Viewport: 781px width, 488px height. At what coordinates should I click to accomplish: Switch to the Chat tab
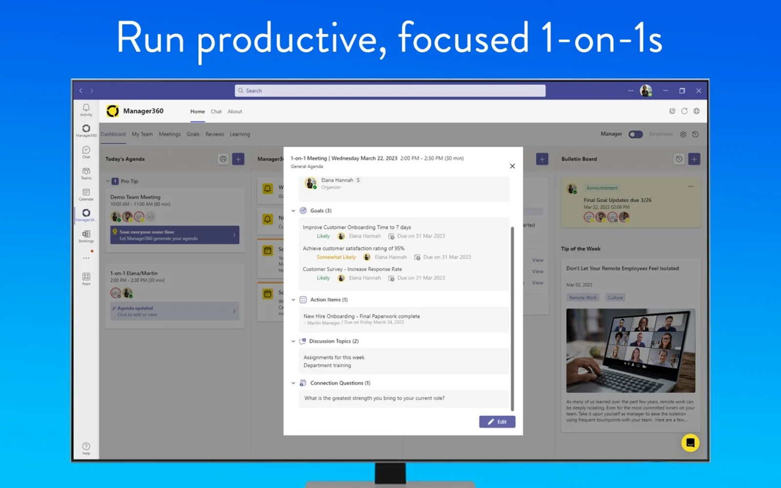coord(216,112)
